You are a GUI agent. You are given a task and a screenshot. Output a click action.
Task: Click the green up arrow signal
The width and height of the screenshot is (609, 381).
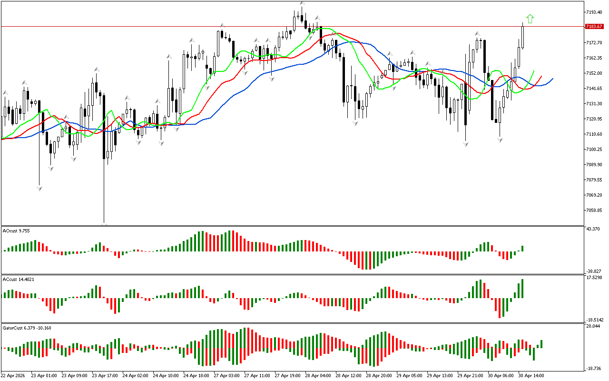(530, 19)
